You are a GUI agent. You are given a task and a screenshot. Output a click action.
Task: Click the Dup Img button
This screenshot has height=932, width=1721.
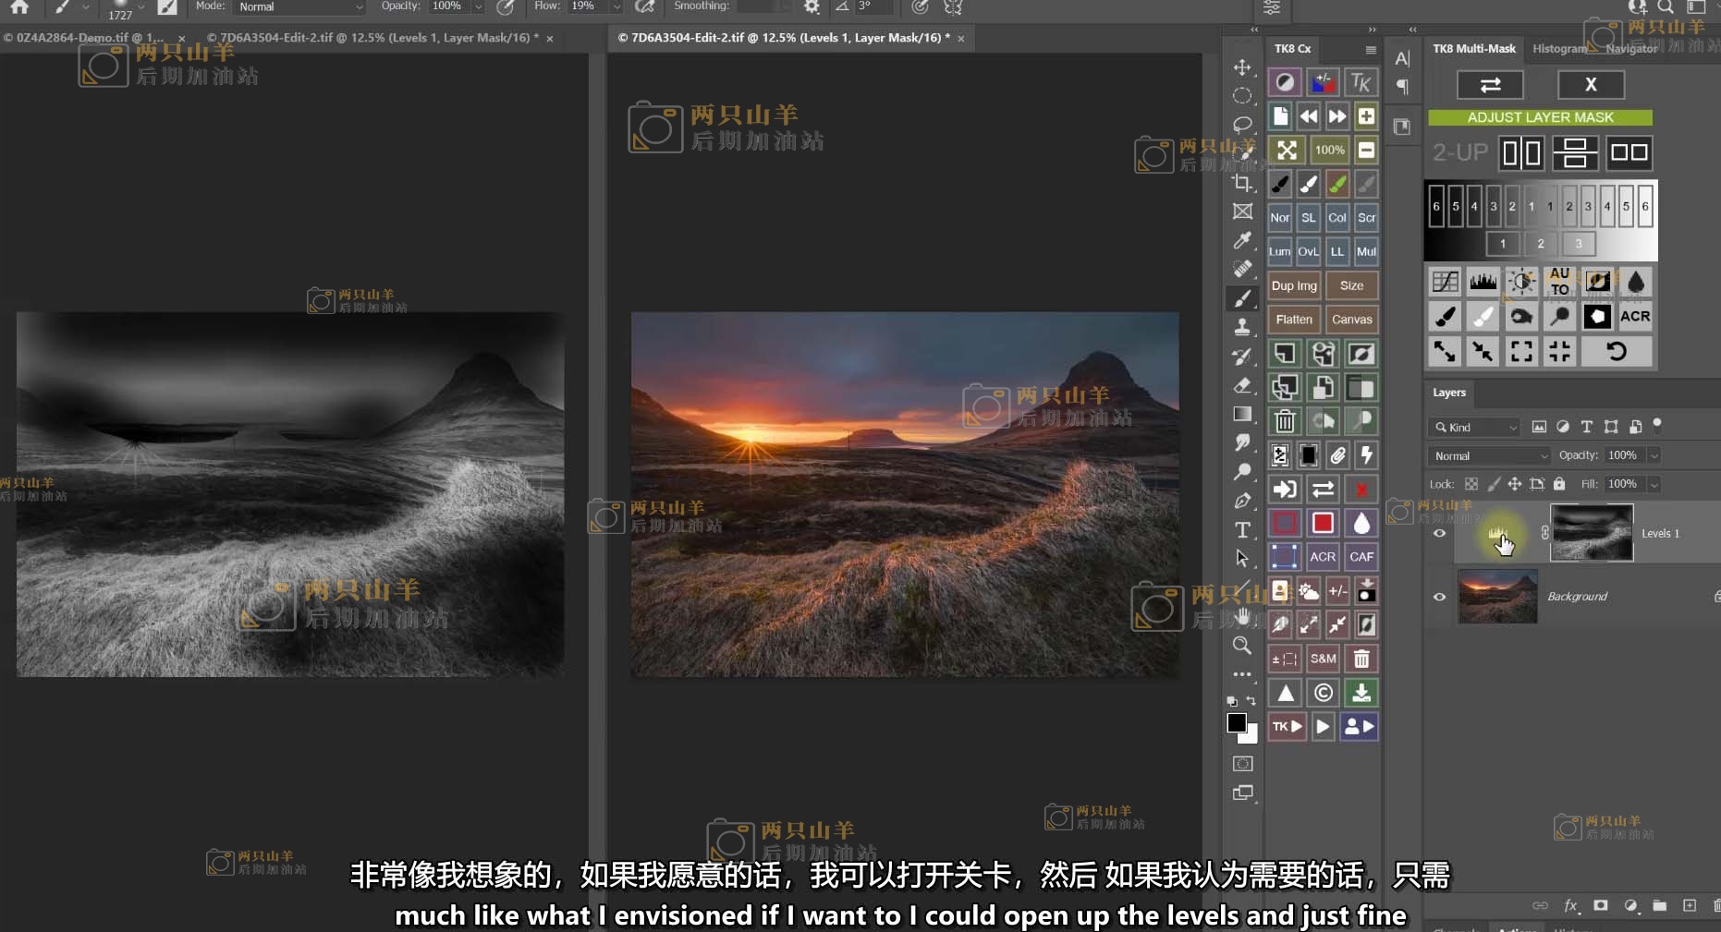point(1294,285)
